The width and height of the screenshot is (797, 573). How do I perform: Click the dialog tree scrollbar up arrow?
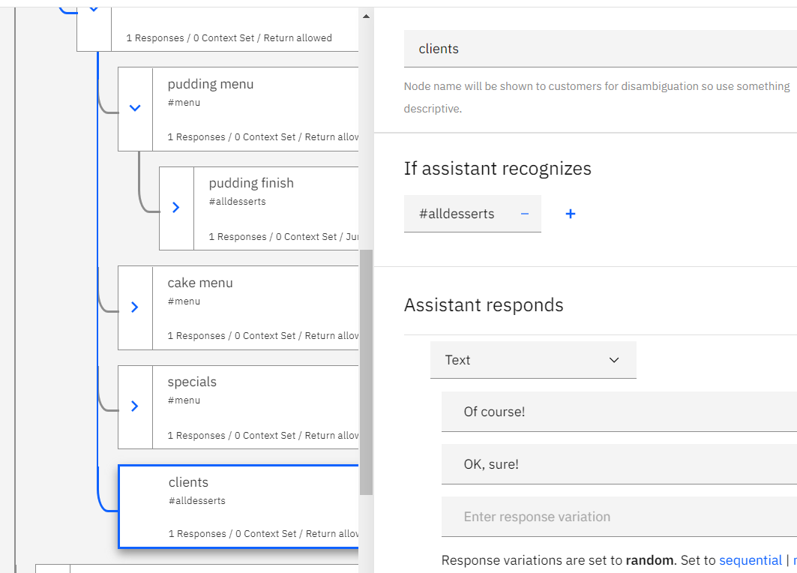[366, 16]
